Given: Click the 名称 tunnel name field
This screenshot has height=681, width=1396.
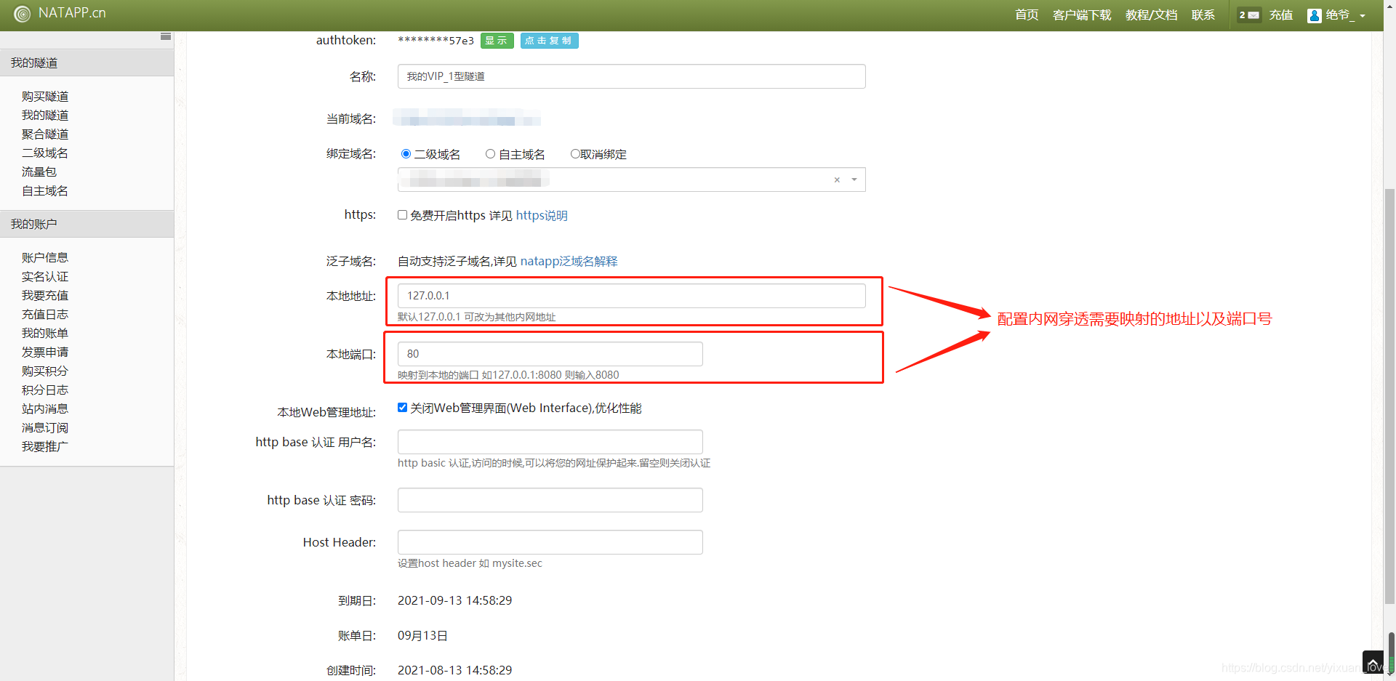Looking at the screenshot, I should click(631, 76).
